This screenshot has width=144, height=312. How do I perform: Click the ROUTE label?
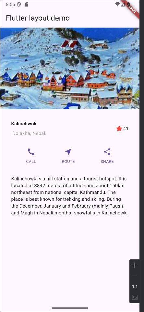click(68, 161)
